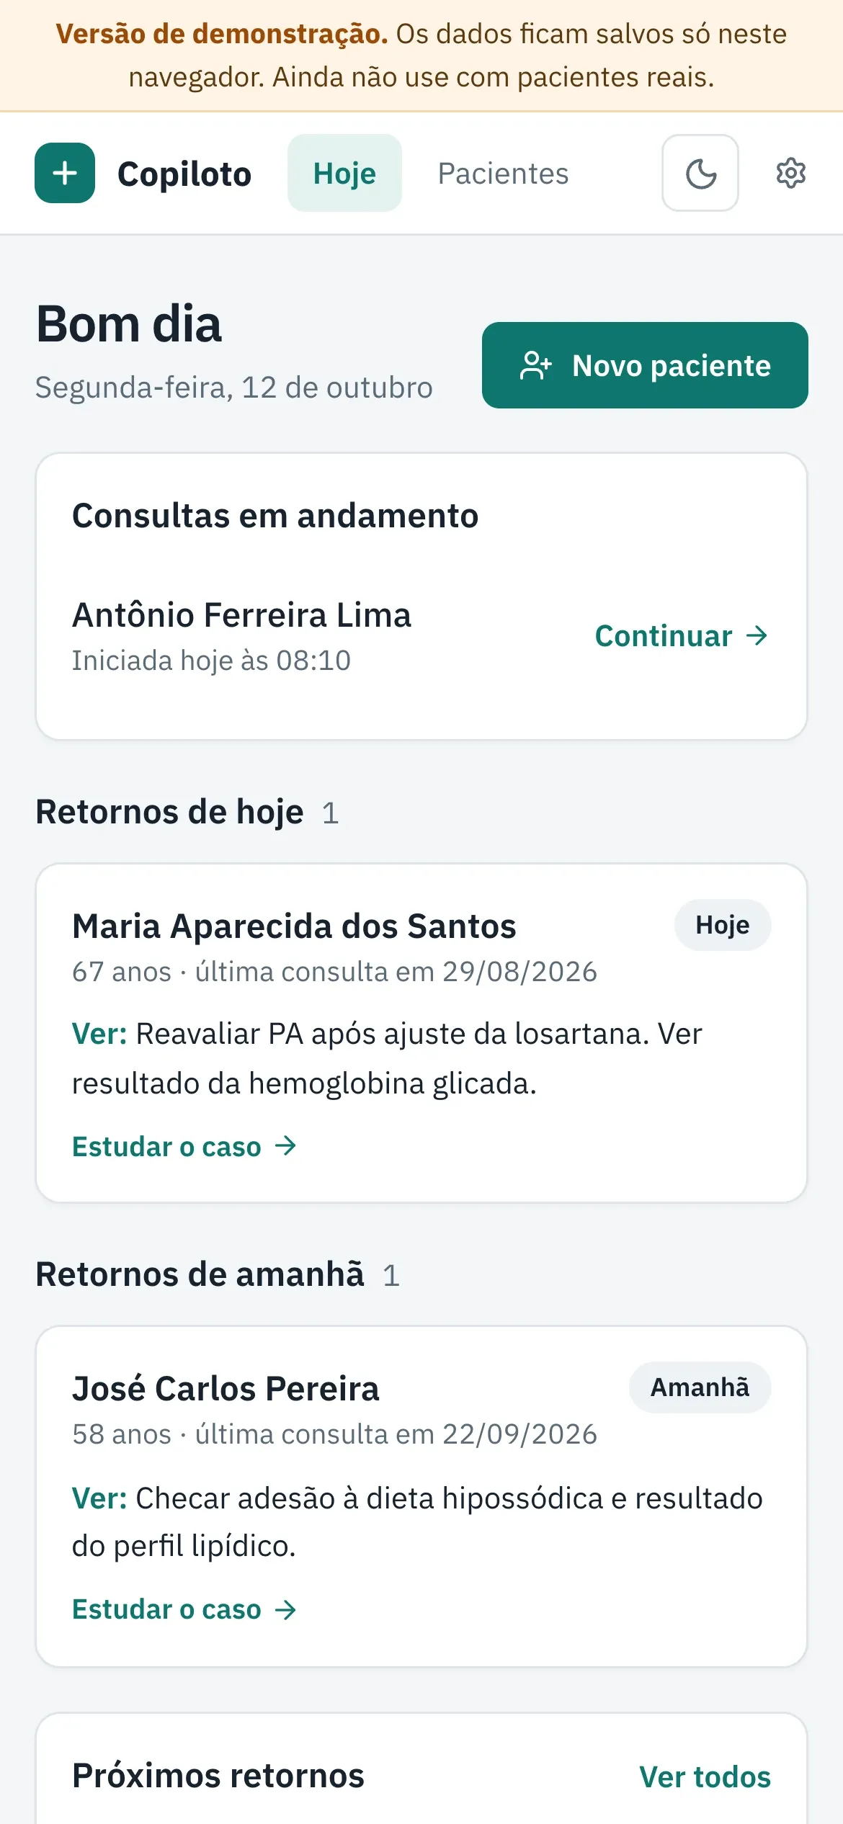The height and width of the screenshot is (1824, 843).
Task: Click the green Copiloto plus logo icon
Action: click(65, 173)
